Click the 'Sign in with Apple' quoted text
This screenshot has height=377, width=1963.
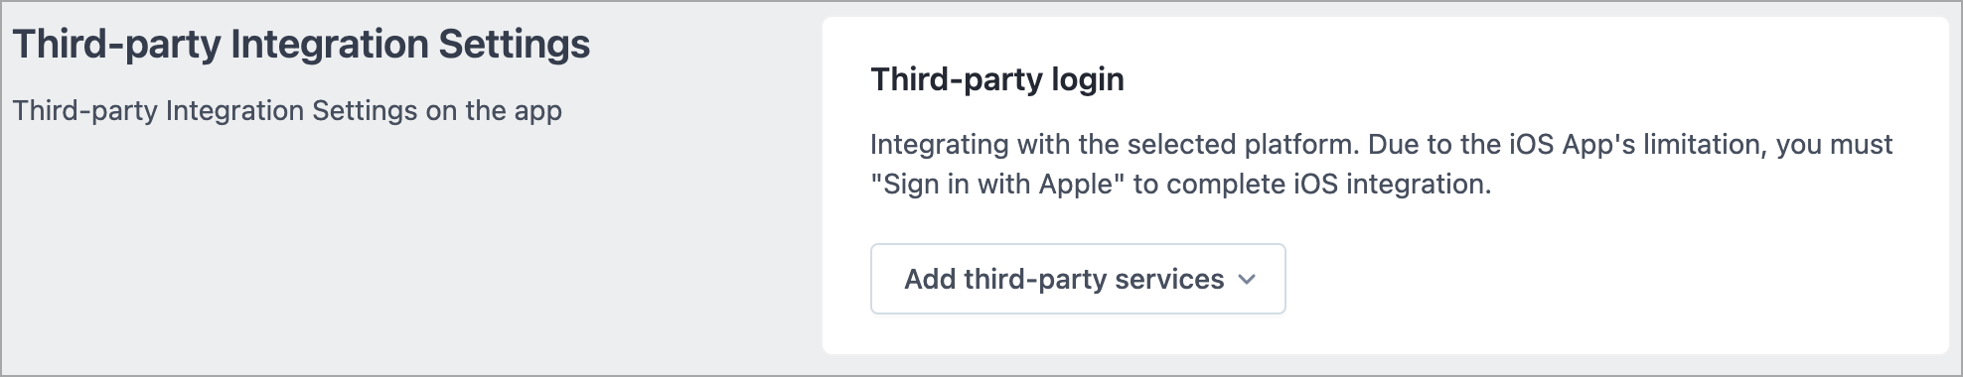[997, 185]
